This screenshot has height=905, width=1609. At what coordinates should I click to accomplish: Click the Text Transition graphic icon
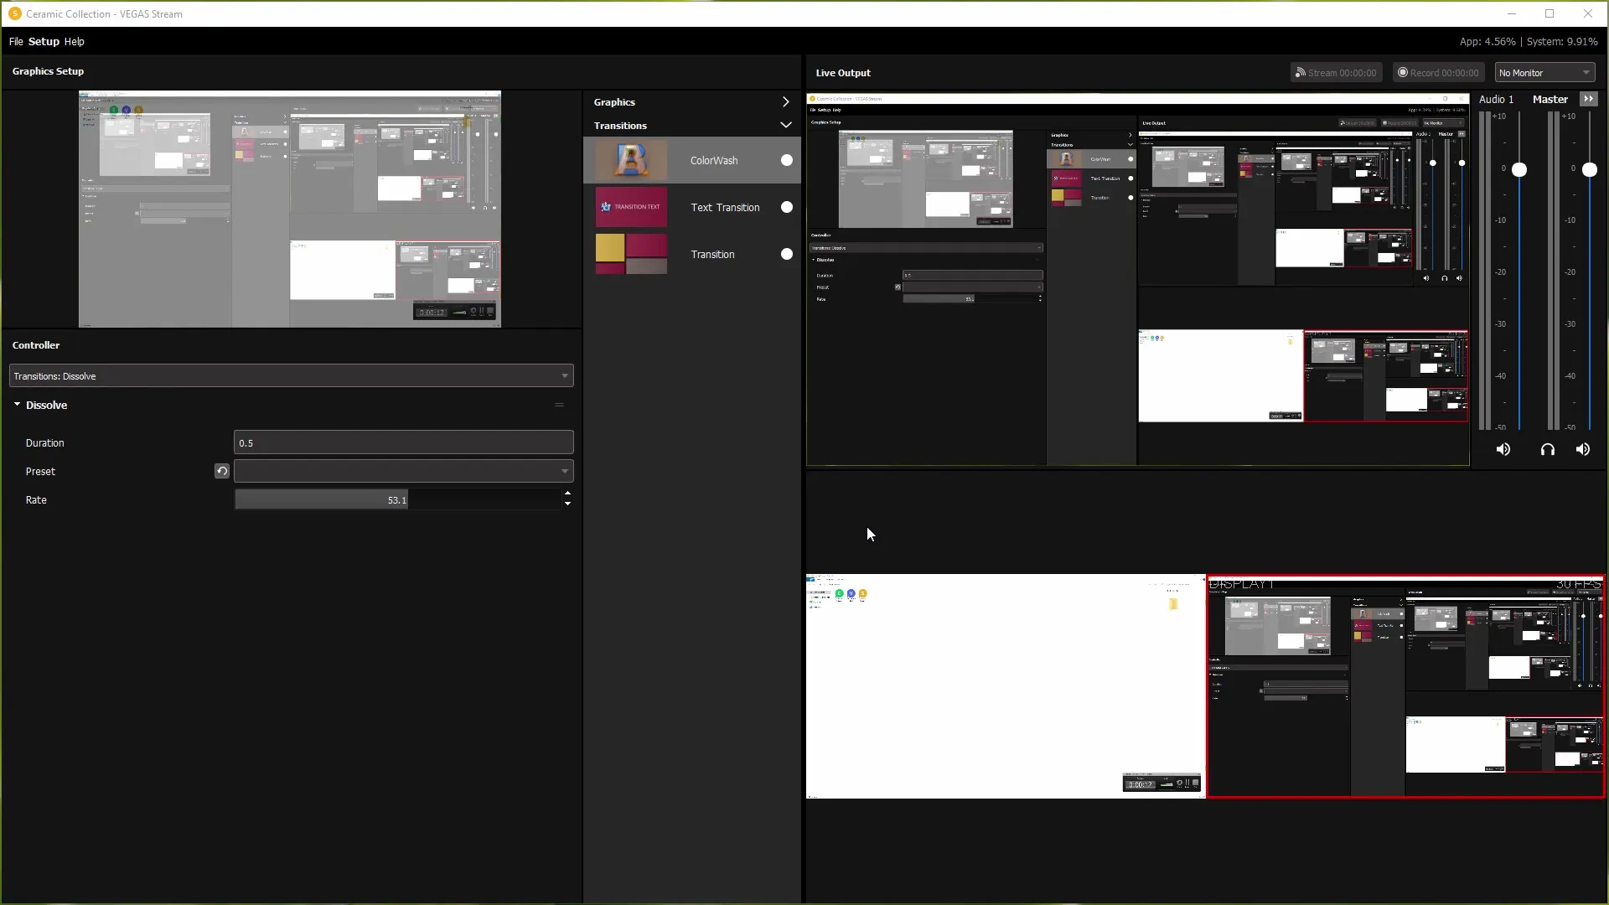630,207
